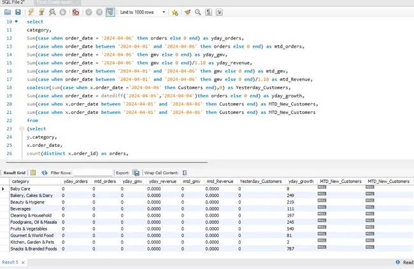The image size is (414, 269).
Task: Select the Foodgrains, Oil & Masala cell
Action: [x=34, y=223]
